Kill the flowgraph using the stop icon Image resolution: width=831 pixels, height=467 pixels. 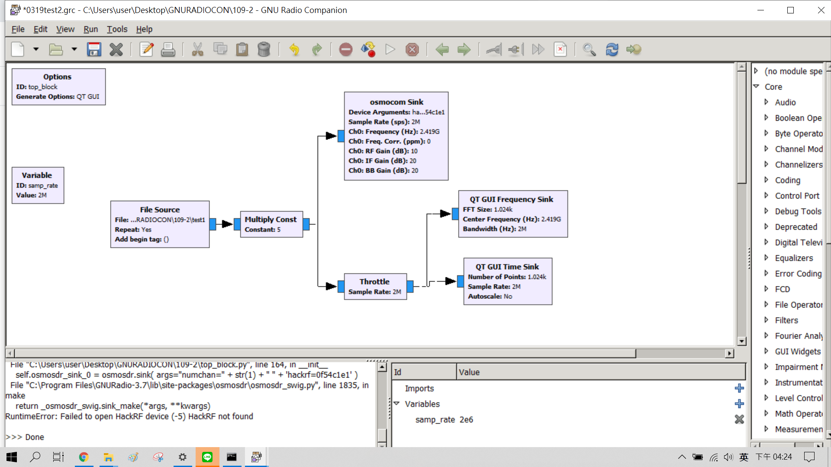coord(412,49)
